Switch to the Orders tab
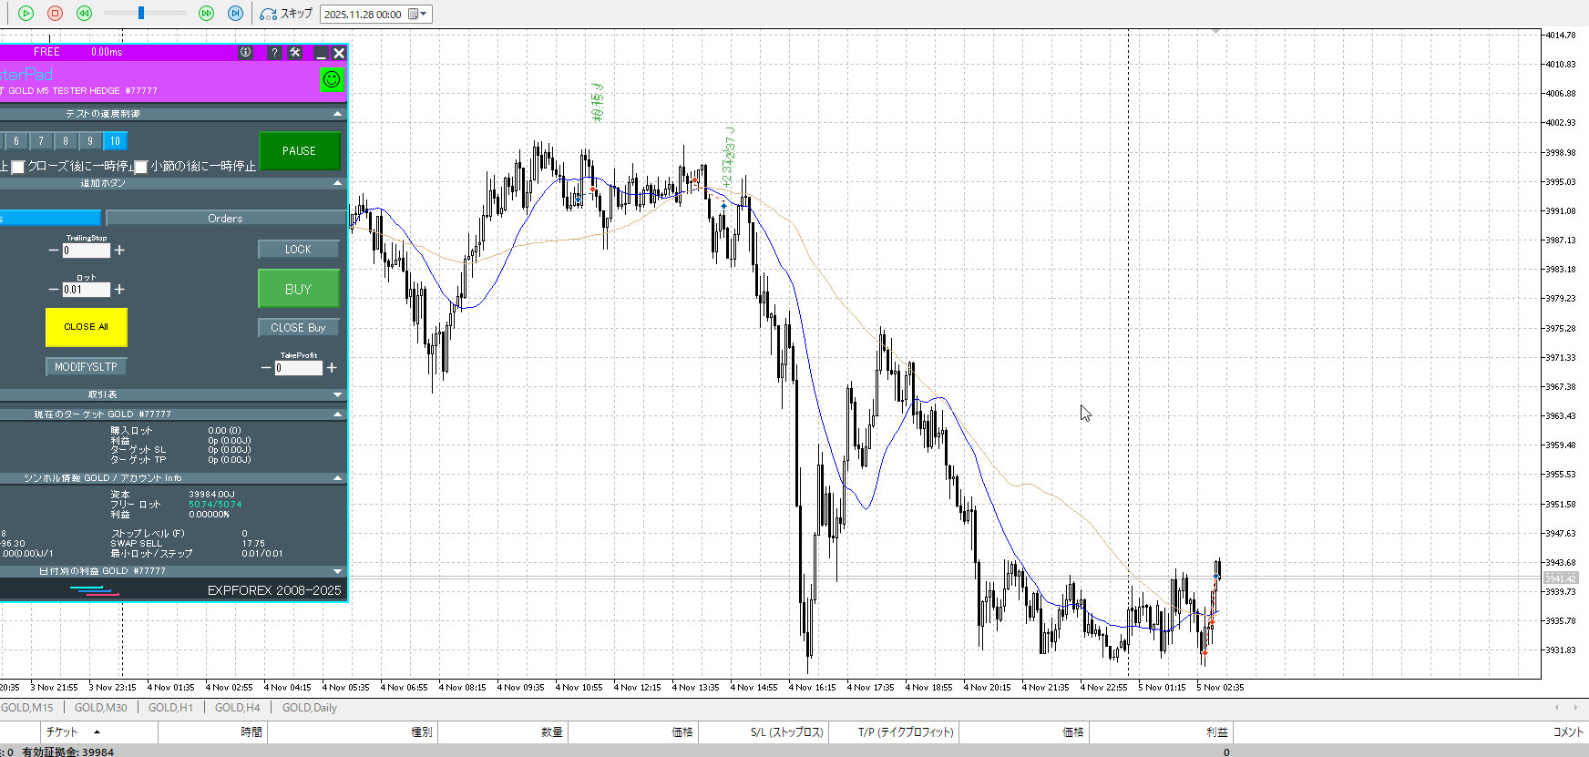1589x757 pixels. tap(225, 219)
